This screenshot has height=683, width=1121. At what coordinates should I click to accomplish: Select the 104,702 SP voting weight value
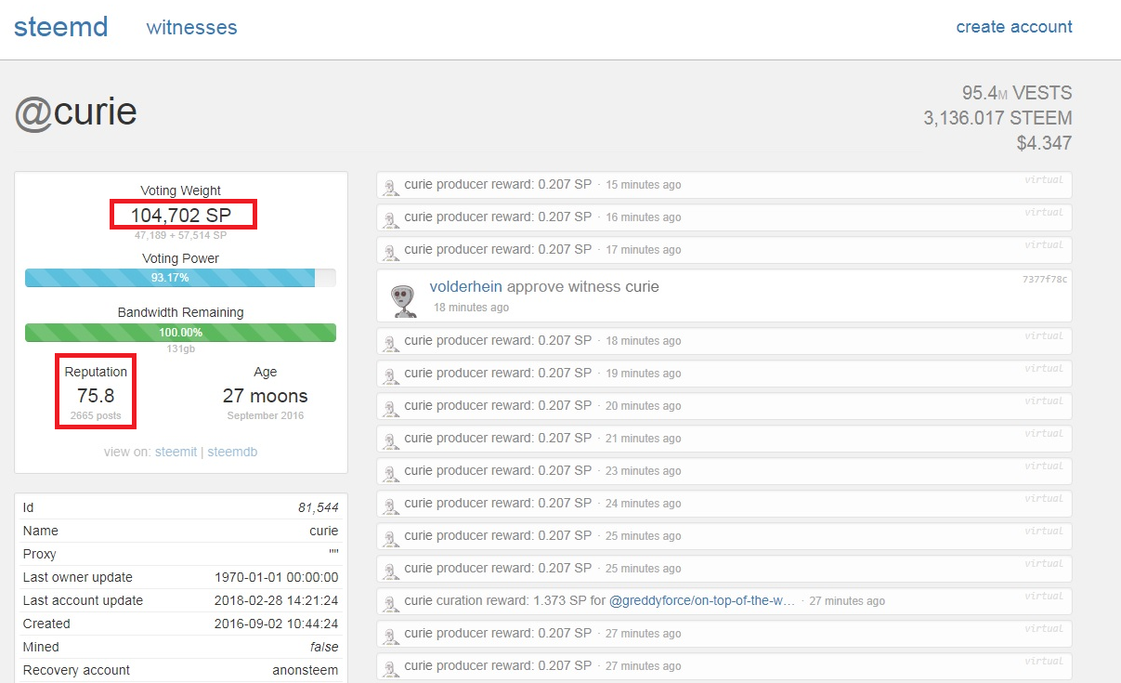pyautogui.click(x=181, y=216)
